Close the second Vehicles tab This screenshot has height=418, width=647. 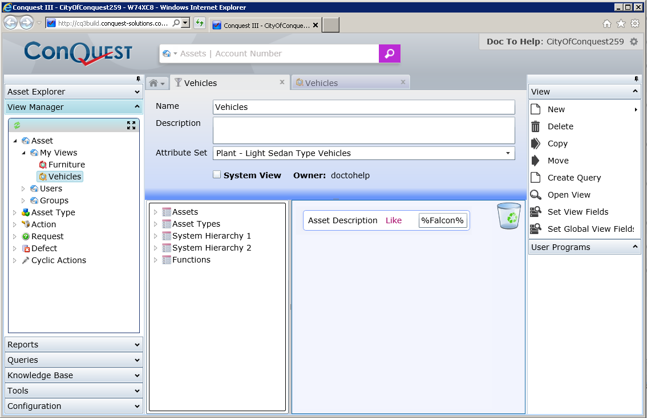click(403, 82)
